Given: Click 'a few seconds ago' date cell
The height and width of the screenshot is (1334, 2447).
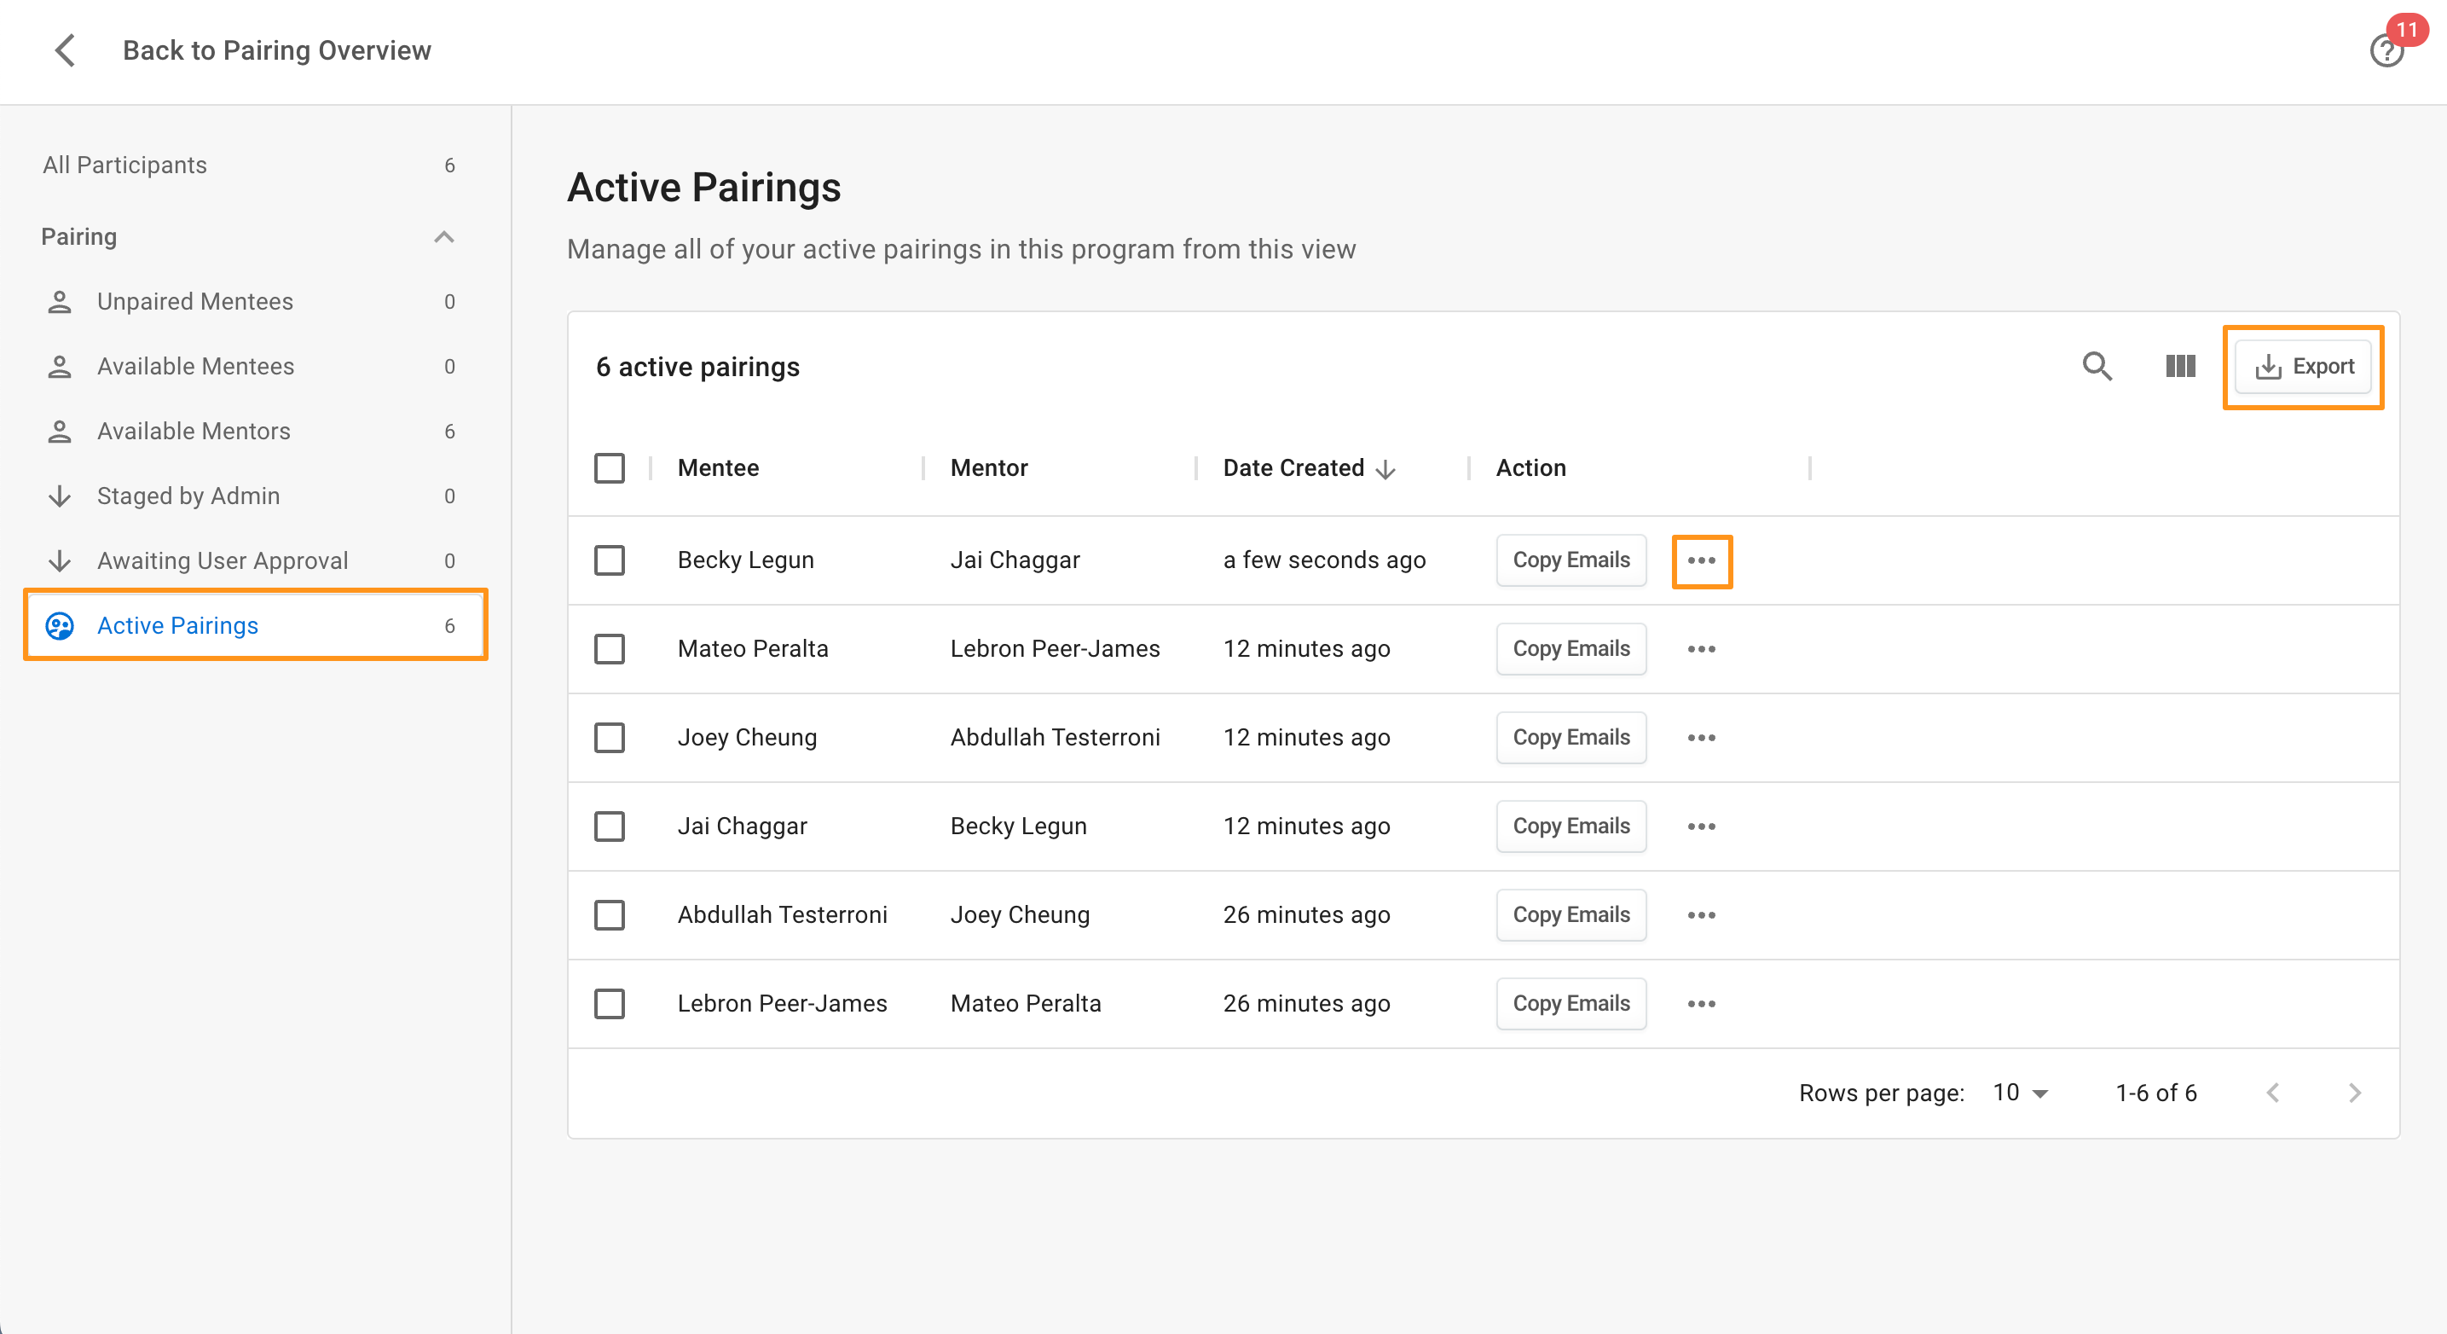Looking at the screenshot, I should 1324,560.
